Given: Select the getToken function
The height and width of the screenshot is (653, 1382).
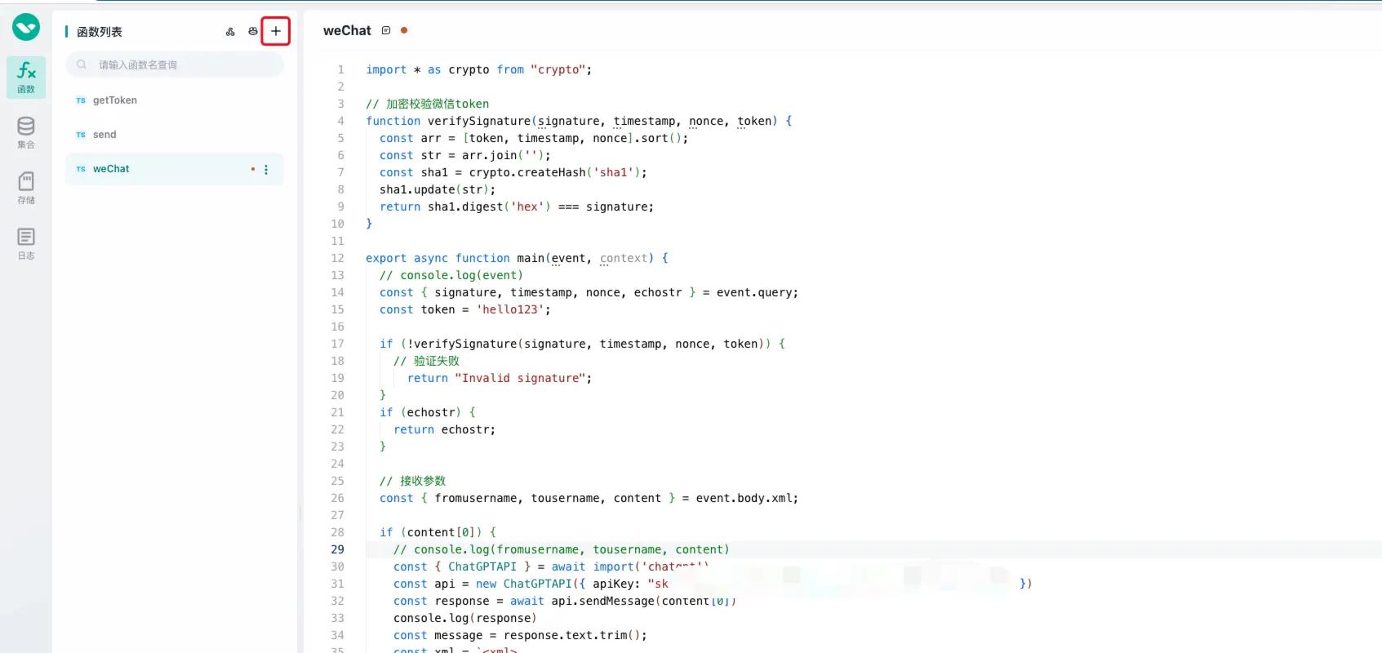Looking at the screenshot, I should point(175,100).
